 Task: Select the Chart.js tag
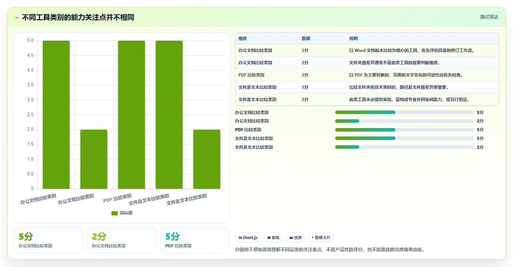248,238
